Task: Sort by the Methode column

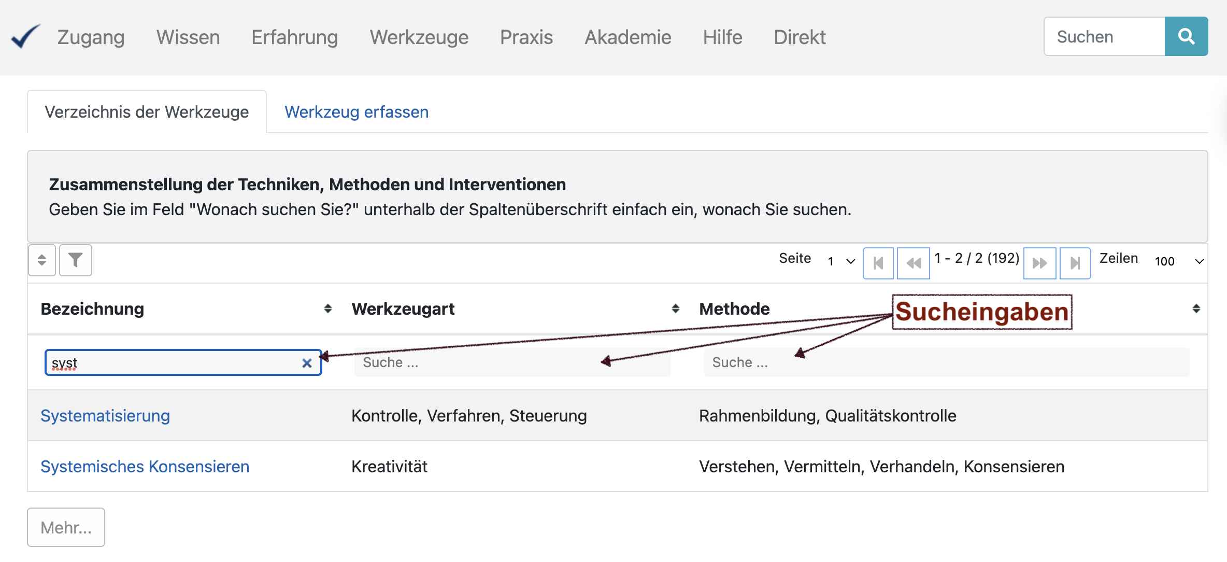Action: pos(1196,309)
